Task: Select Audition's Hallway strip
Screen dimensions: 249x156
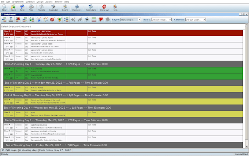Action: click(x=123, y=139)
